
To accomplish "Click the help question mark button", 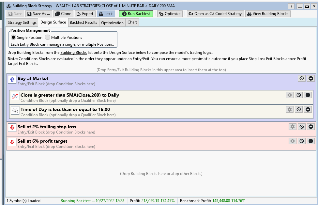I will pos(291,6).
